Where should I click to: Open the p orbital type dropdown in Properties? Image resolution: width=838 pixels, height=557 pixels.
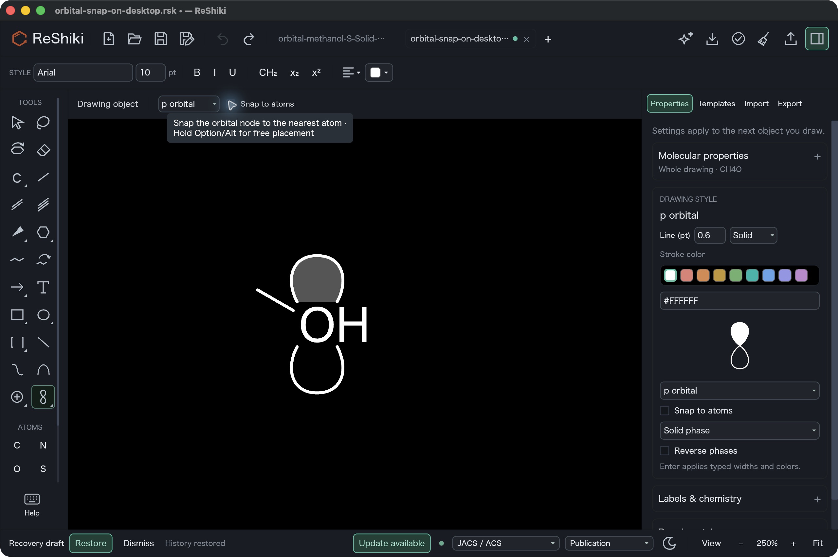click(x=739, y=391)
